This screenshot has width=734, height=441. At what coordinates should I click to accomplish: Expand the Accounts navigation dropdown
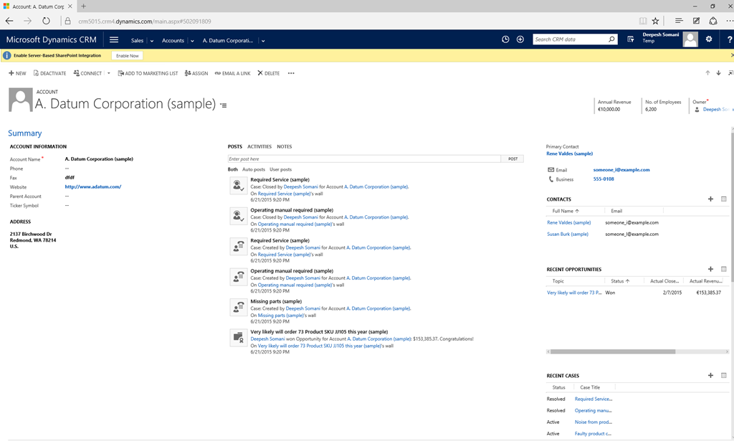[x=193, y=41]
